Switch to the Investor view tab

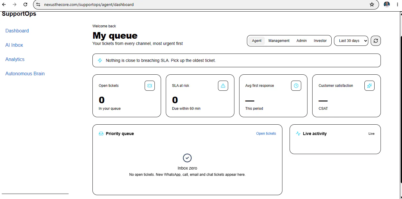(320, 41)
